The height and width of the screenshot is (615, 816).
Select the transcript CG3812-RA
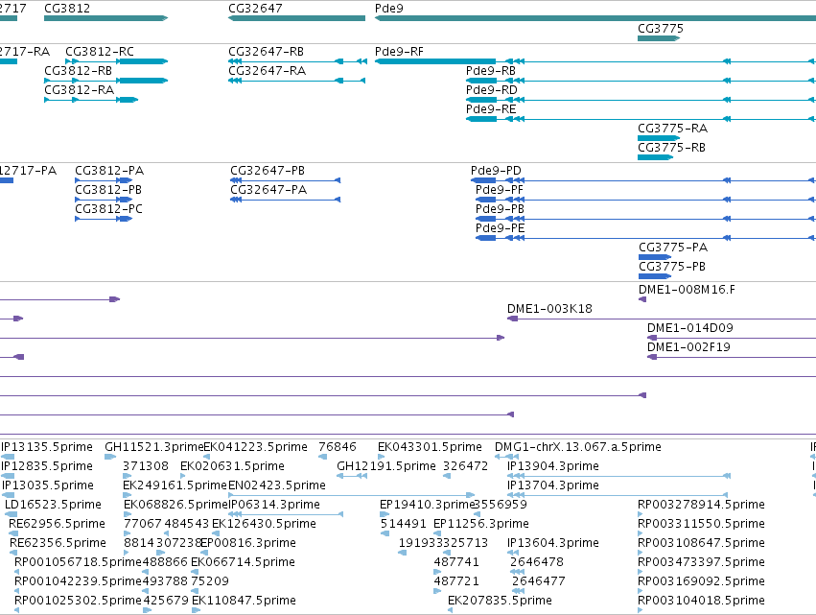[79, 90]
